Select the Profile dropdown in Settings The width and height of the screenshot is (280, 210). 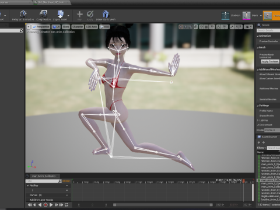tap(272, 130)
